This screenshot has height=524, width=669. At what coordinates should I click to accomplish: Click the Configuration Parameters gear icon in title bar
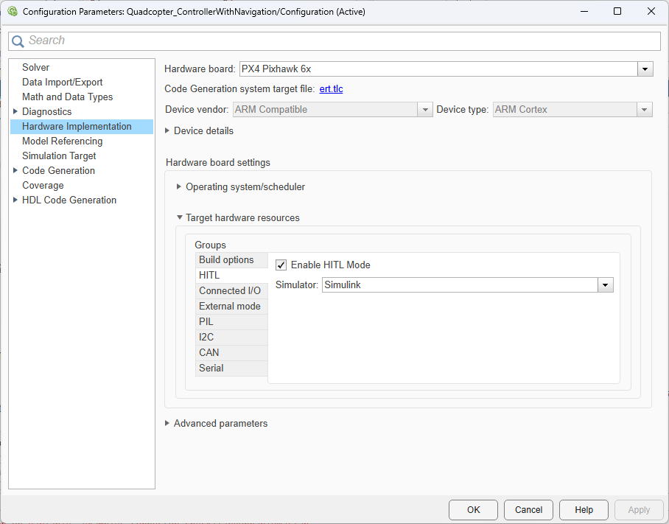13,12
